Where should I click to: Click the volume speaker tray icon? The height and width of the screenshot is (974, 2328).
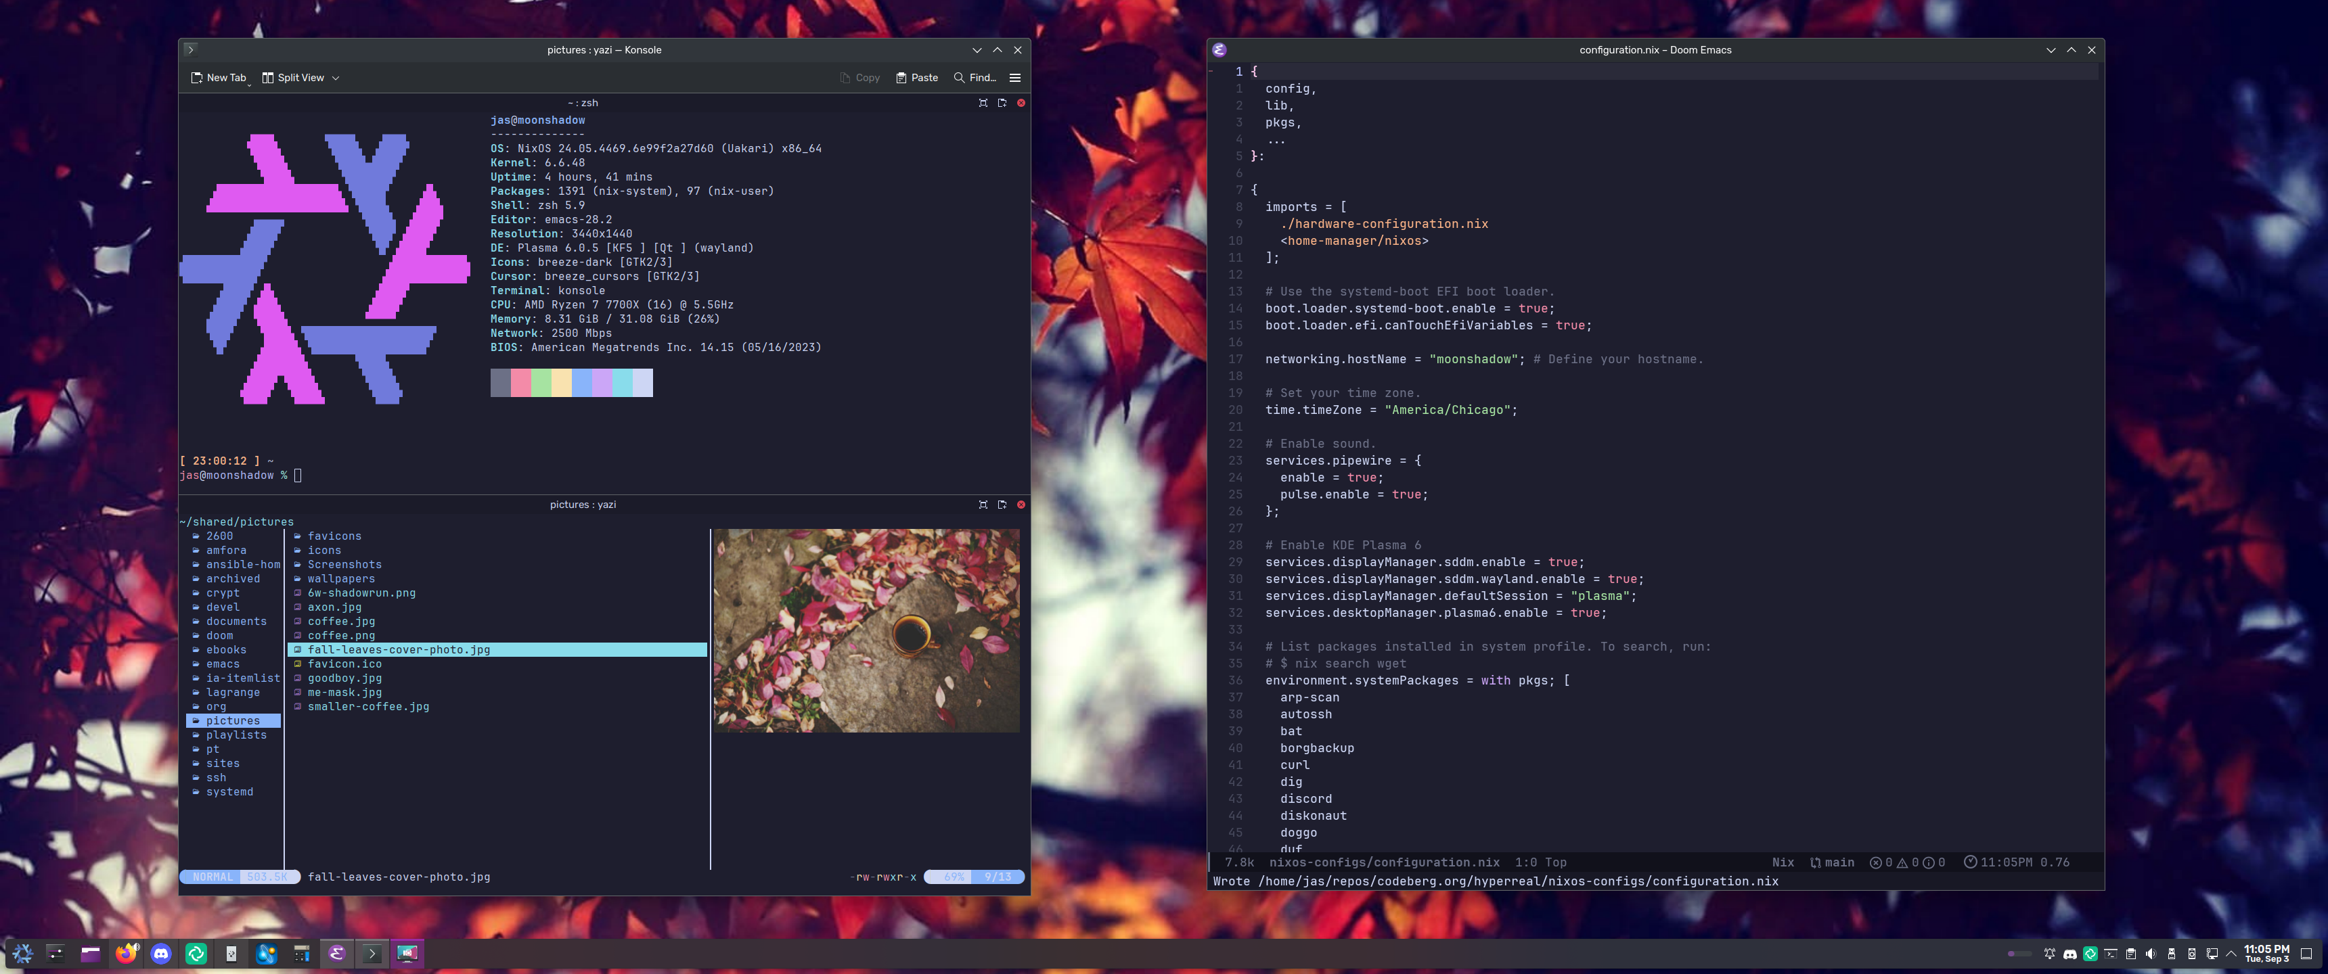click(x=2151, y=953)
